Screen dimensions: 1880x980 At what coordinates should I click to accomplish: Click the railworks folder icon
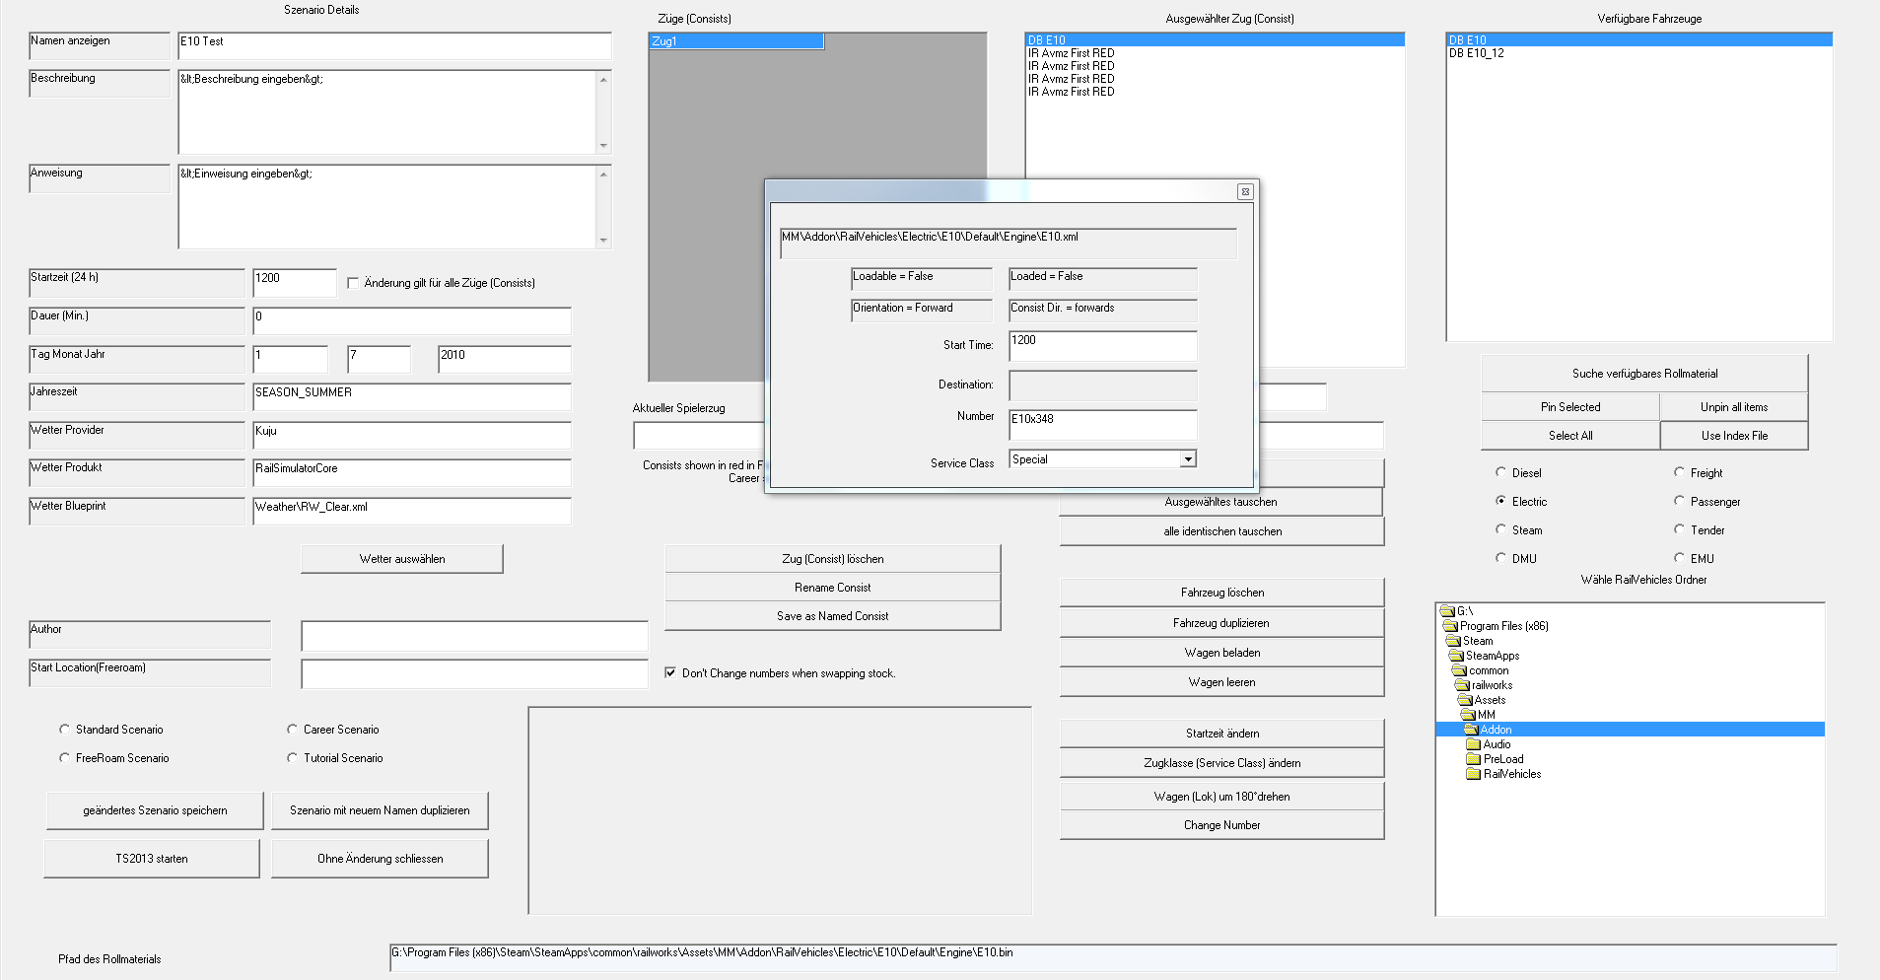pos(1462,685)
